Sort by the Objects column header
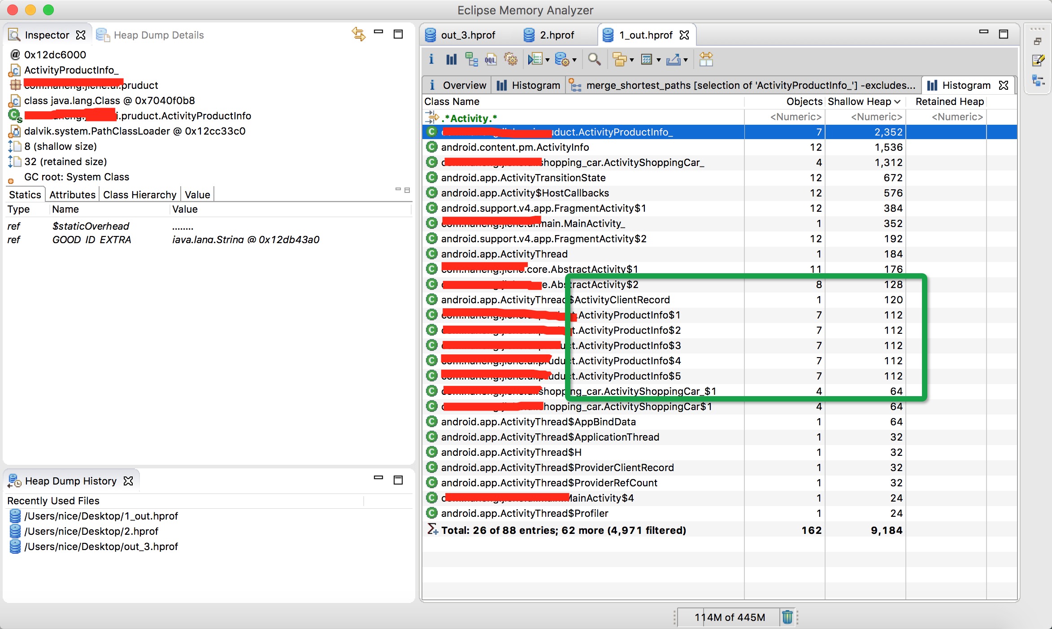Viewport: 1052px width, 629px height. click(x=785, y=101)
